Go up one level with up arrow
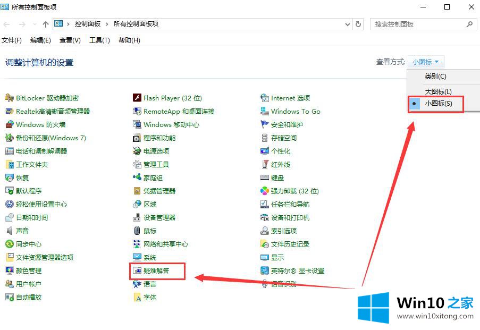The width and height of the screenshot is (480, 330). point(46,24)
